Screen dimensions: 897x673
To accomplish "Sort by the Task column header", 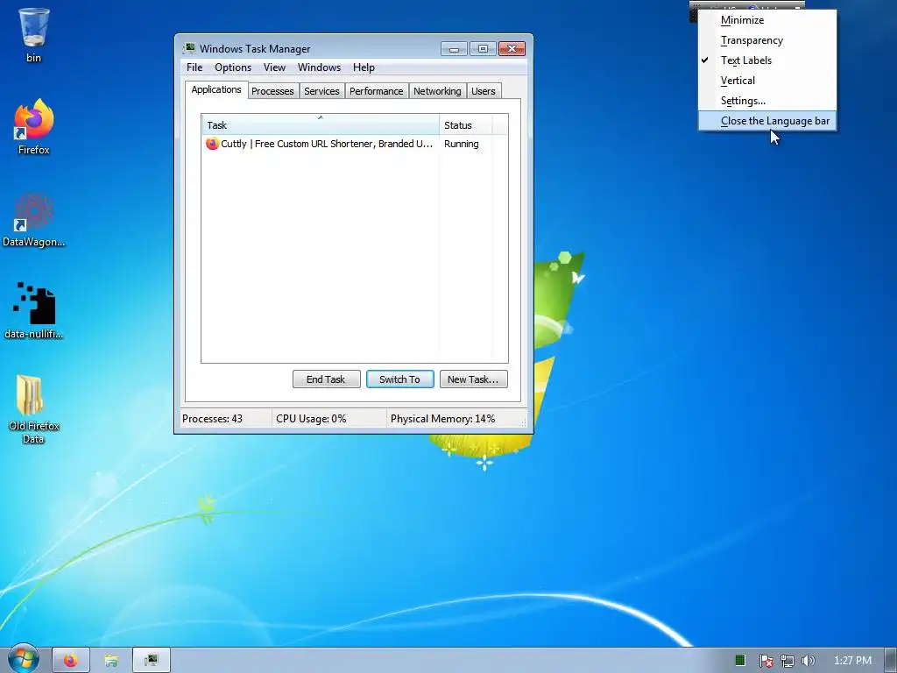I will coord(321,124).
